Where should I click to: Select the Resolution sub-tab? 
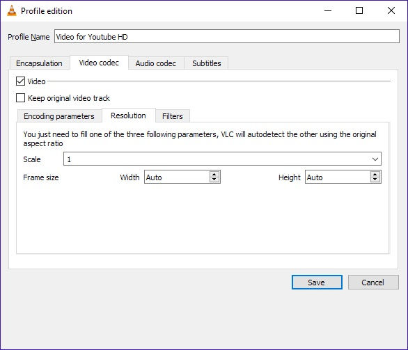point(128,116)
